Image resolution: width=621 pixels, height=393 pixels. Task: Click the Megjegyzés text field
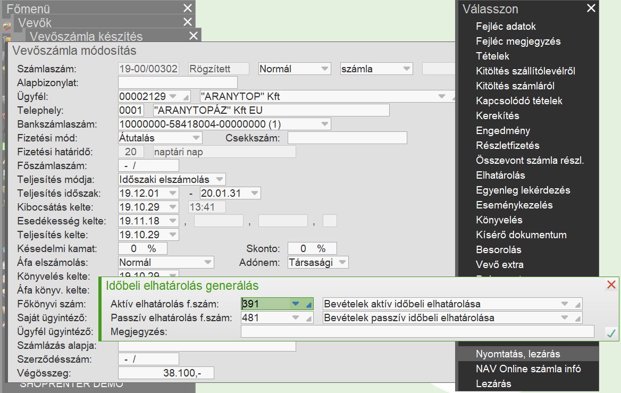coord(417,332)
